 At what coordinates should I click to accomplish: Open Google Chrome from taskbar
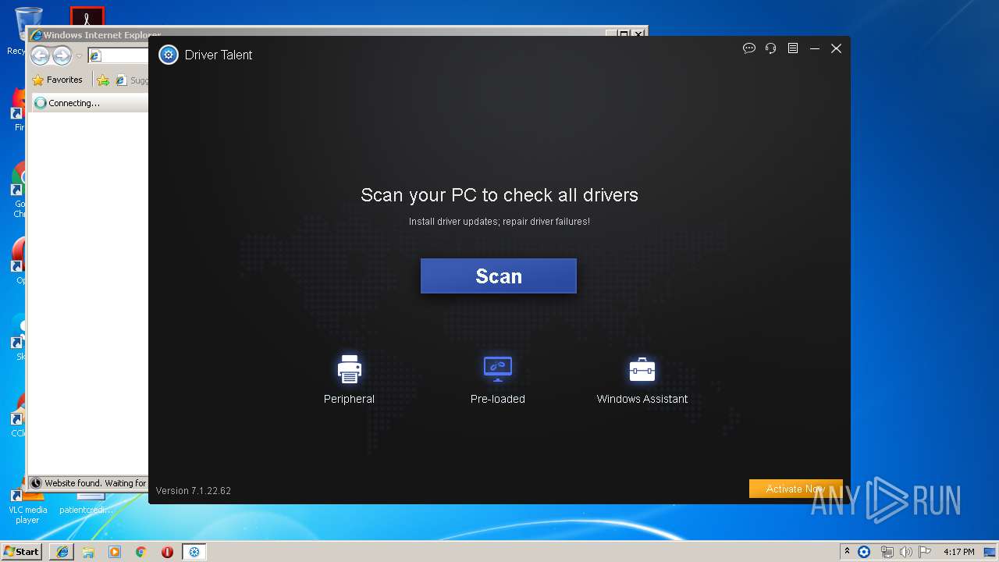(141, 552)
